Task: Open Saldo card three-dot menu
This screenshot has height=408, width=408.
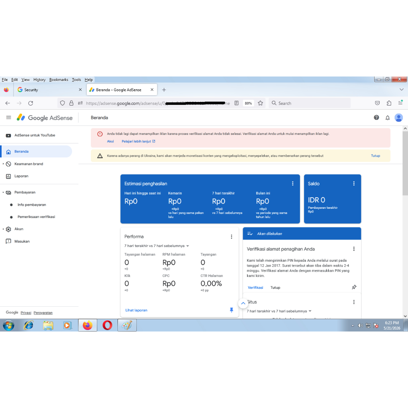Action: [354, 183]
